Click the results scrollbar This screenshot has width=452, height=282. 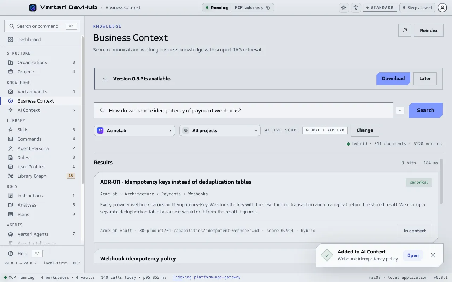point(441,181)
